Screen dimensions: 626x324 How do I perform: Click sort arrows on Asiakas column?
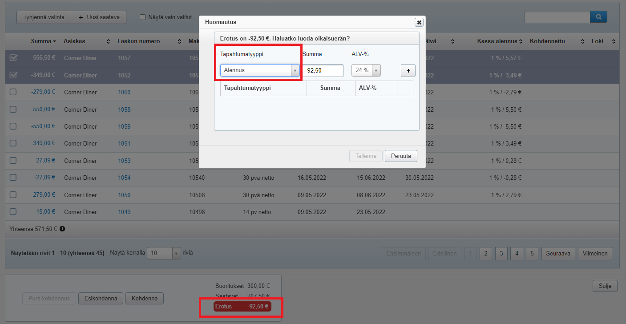click(x=108, y=41)
